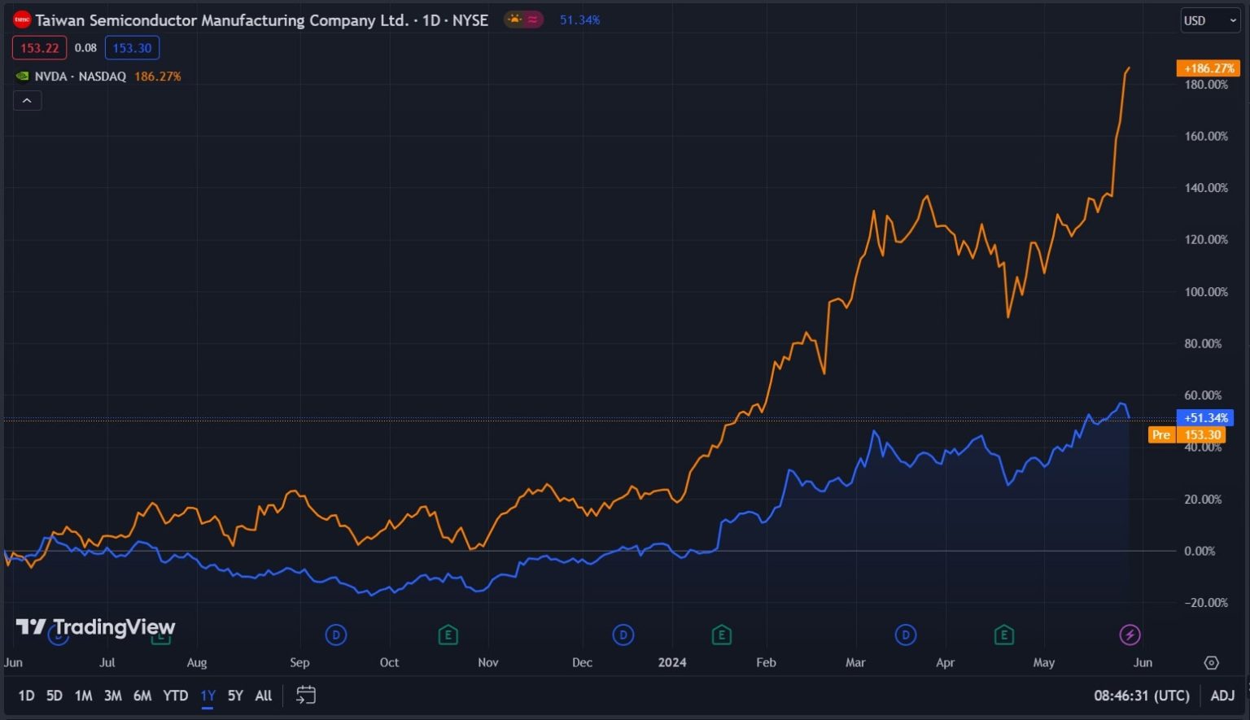Screen dimensions: 1250x720
Task: Click the blue 51.34% value in title
Action: coord(579,20)
